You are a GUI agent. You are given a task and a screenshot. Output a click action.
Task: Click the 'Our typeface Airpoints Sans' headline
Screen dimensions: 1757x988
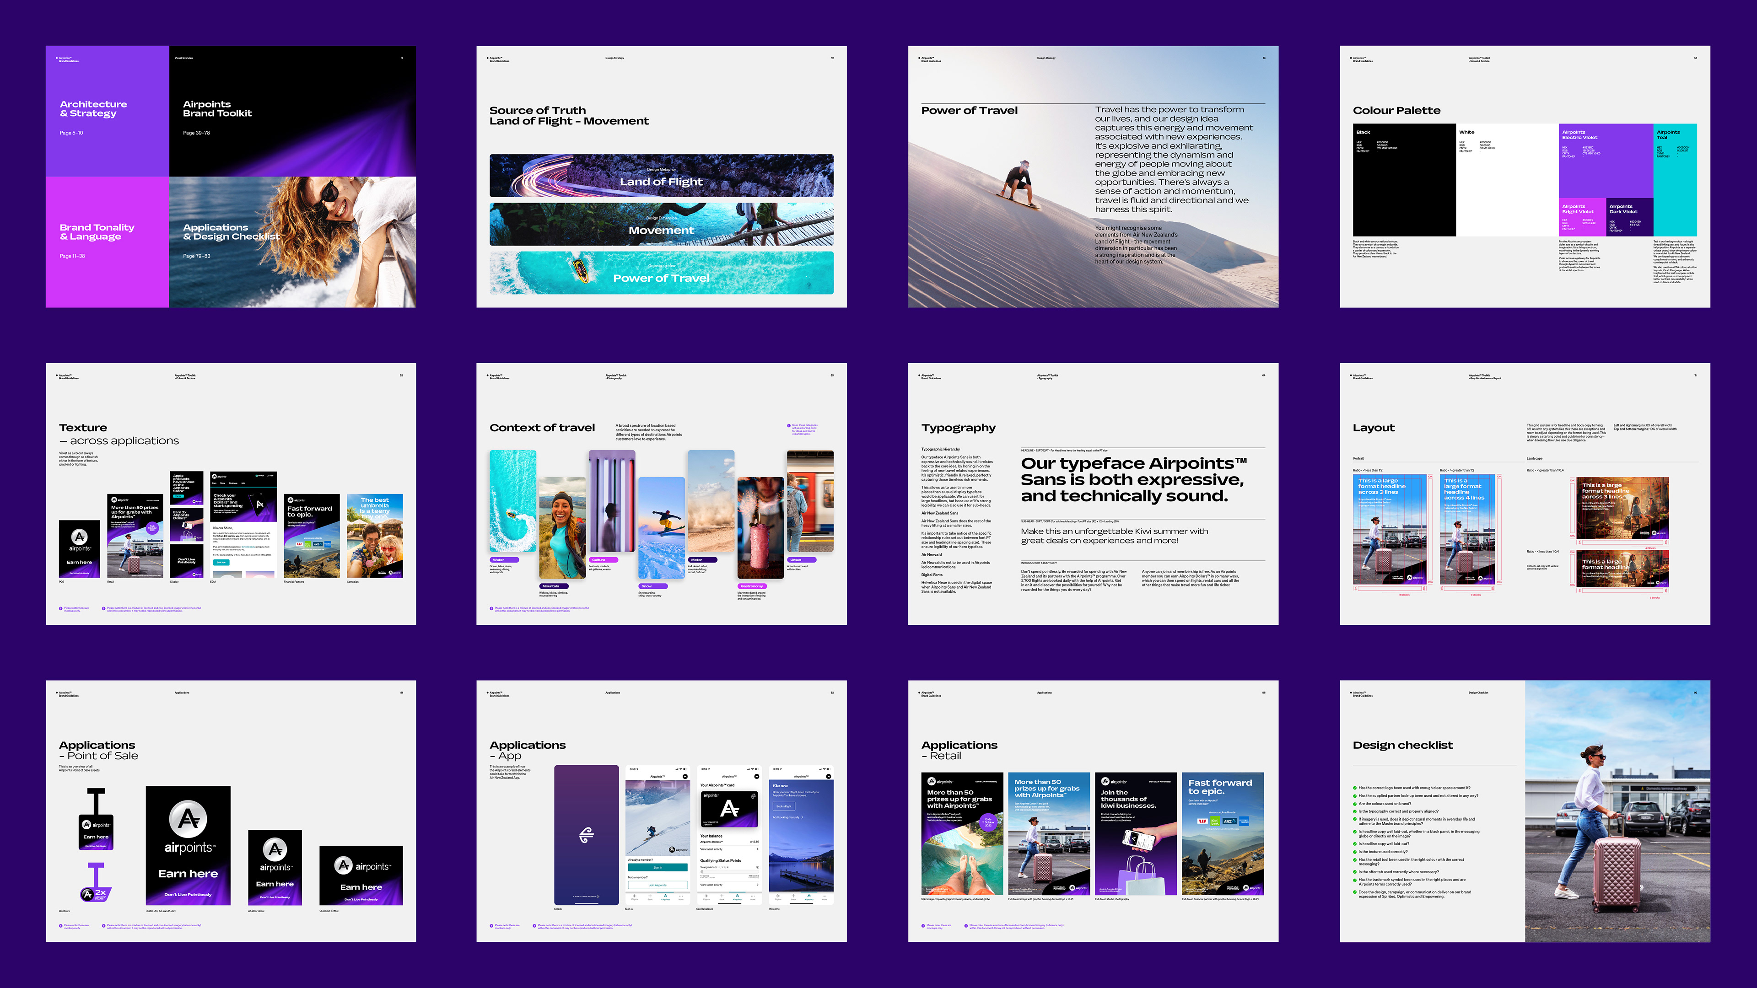[1134, 479]
